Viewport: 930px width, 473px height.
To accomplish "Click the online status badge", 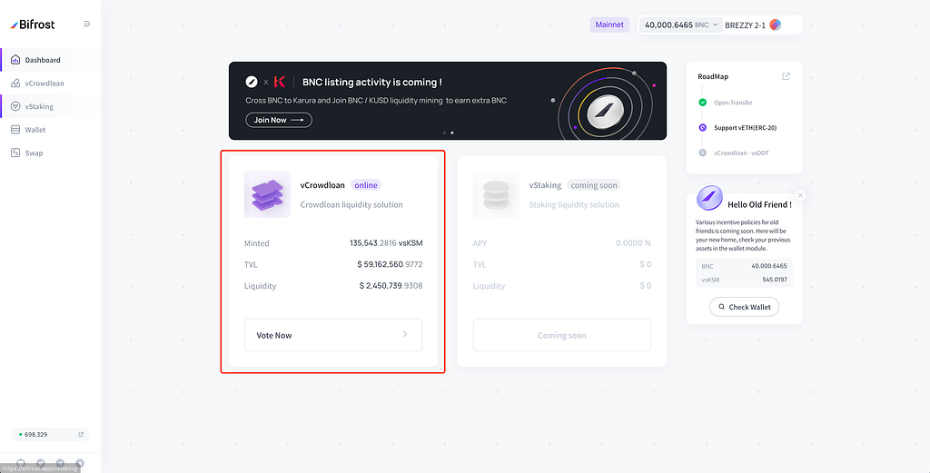I will click(366, 185).
